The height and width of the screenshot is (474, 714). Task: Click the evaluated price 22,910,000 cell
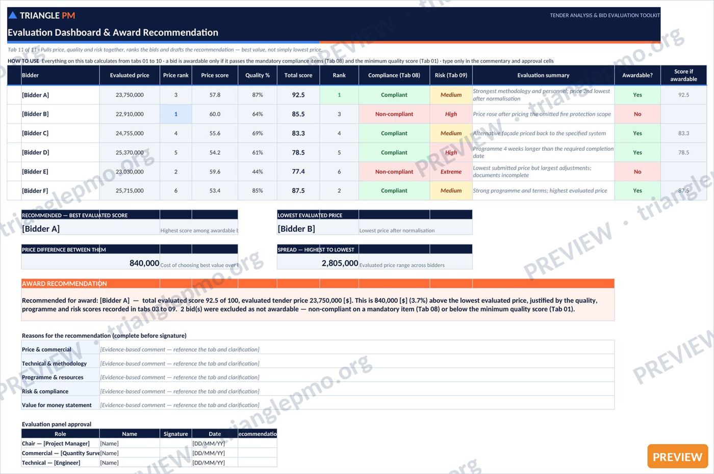[130, 114]
